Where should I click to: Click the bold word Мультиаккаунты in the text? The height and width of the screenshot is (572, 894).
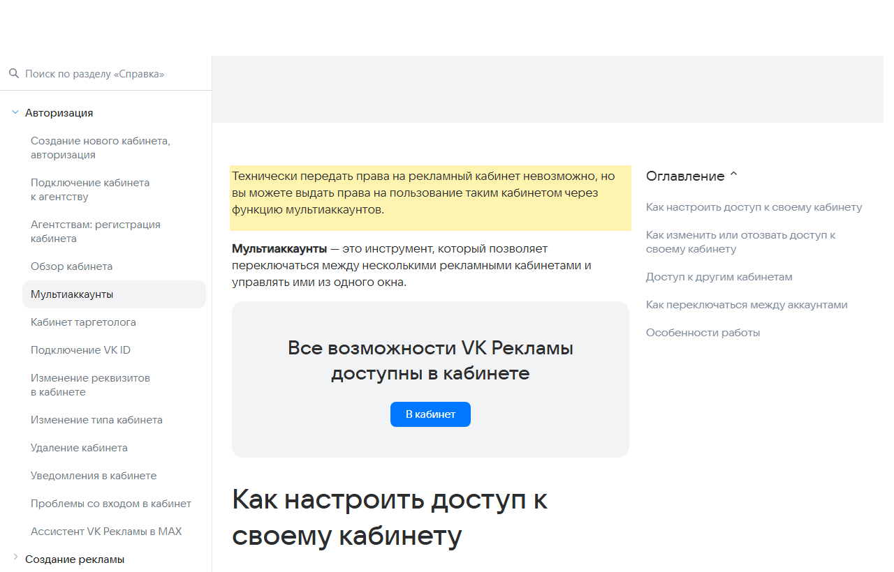(279, 248)
